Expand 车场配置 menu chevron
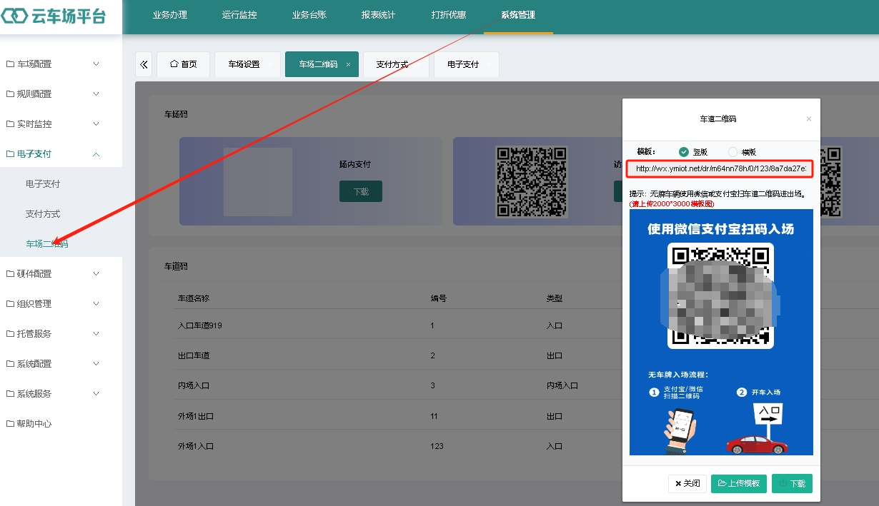879x506 pixels. (x=96, y=64)
